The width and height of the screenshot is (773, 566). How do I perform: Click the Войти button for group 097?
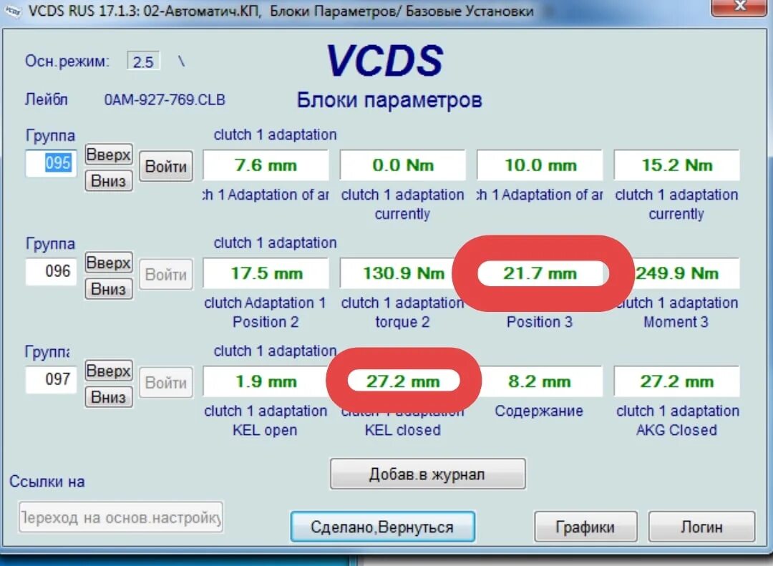point(166,383)
